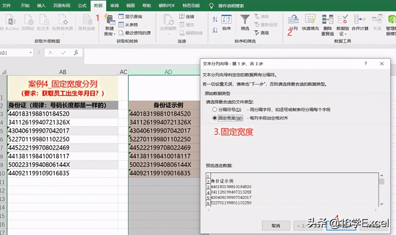Click the sort descending Z-A icon
The width and height of the screenshot is (396, 235).
tap(215, 30)
